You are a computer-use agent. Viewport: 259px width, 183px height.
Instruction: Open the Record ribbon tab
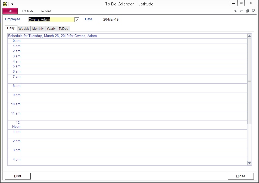(46, 11)
